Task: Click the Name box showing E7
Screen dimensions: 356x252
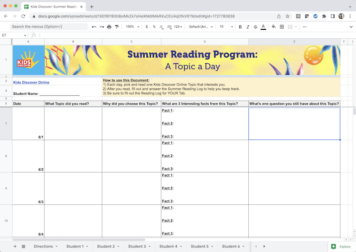Action: 12,35
